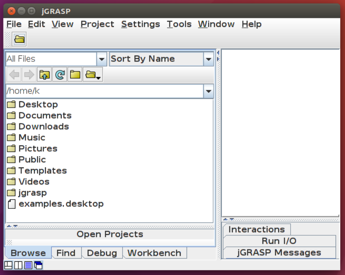Tile windows vertically using status bar icon
The height and width of the screenshot is (275, 345).
(x=18, y=265)
